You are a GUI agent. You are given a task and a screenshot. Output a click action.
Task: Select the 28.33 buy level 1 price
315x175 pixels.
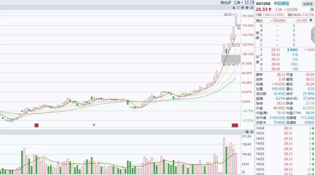pyautogui.click(x=275, y=50)
